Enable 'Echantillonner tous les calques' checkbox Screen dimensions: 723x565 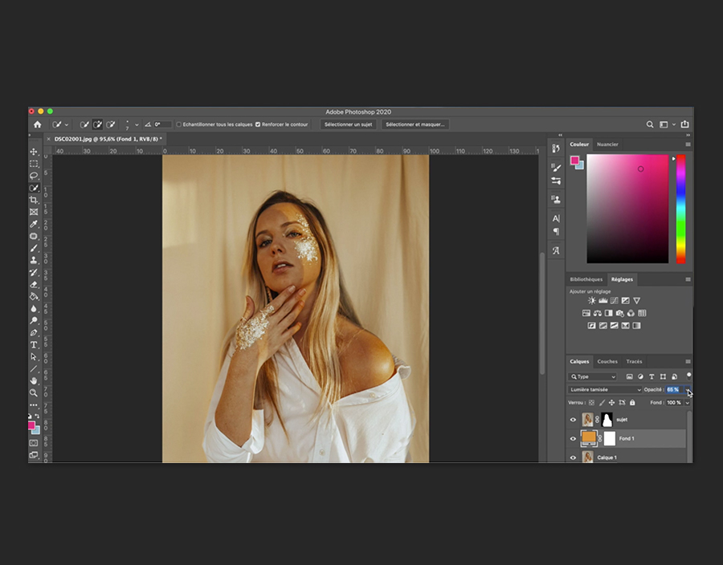point(179,124)
